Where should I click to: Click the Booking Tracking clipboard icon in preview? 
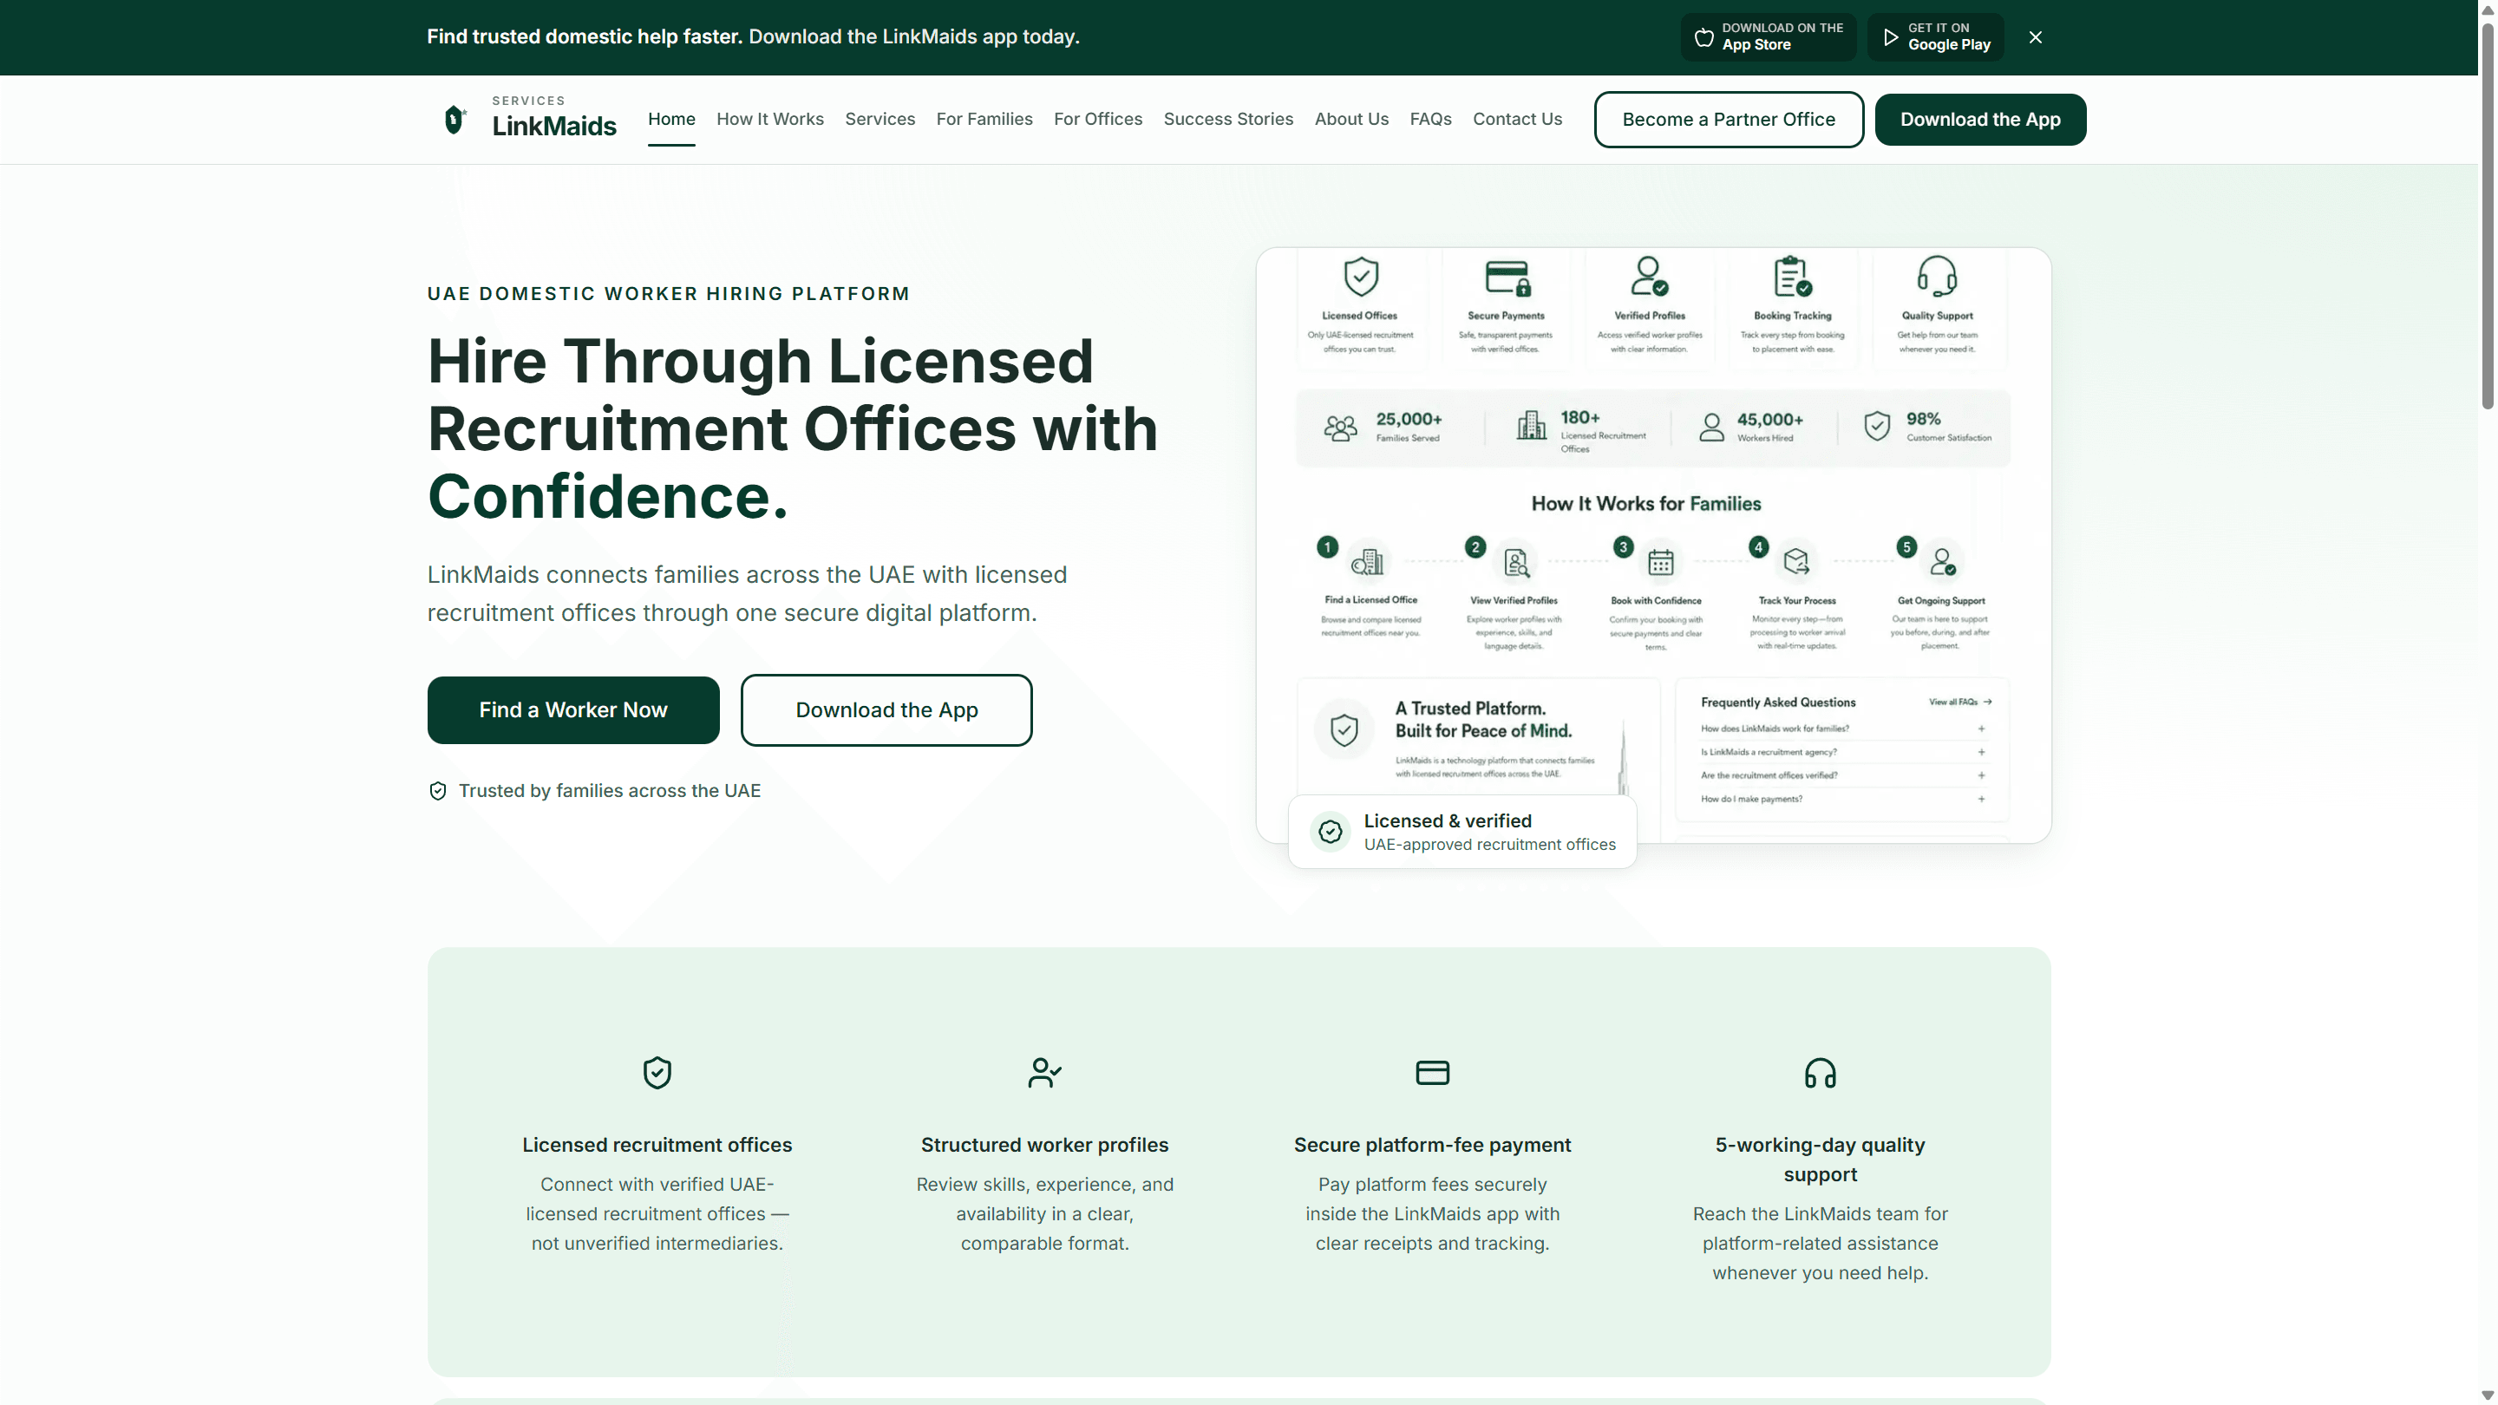[x=1792, y=276]
